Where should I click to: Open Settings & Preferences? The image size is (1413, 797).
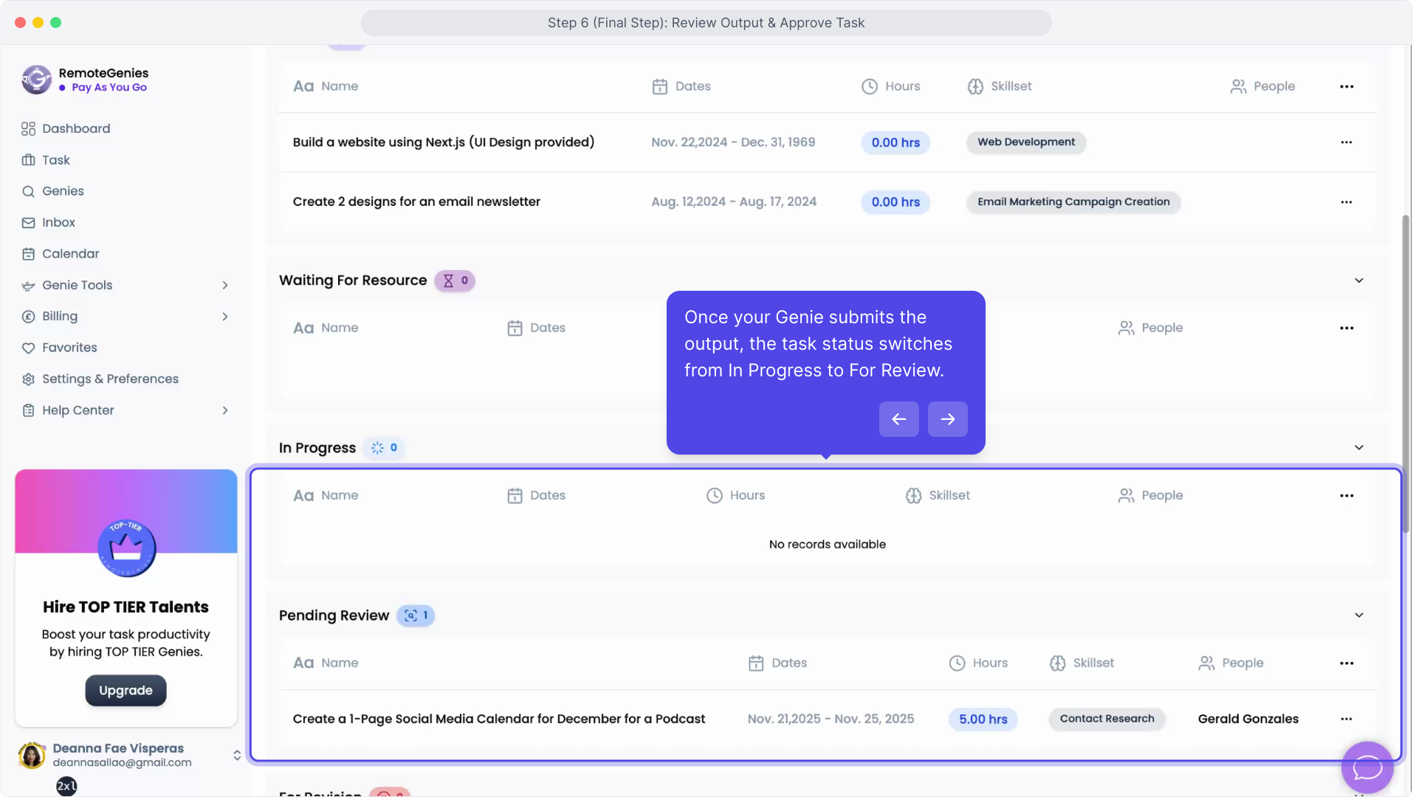pyautogui.click(x=100, y=379)
